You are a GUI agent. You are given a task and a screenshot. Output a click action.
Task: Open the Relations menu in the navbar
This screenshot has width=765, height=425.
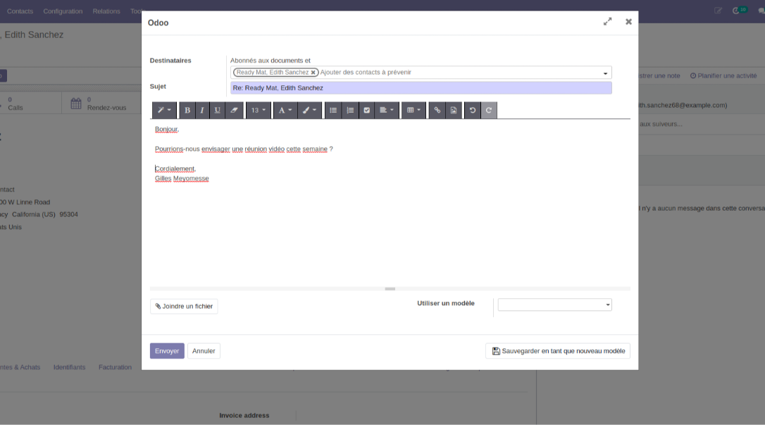coord(106,11)
